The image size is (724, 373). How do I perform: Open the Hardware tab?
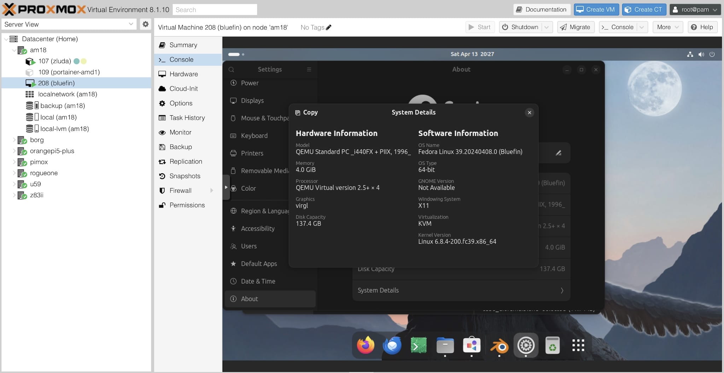188,74
